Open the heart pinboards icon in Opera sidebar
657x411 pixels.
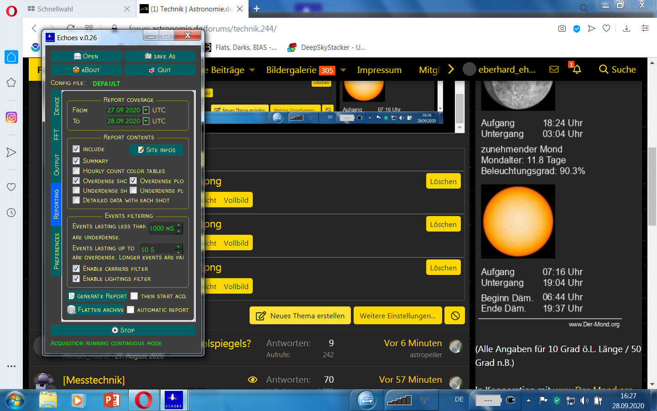click(x=11, y=187)
